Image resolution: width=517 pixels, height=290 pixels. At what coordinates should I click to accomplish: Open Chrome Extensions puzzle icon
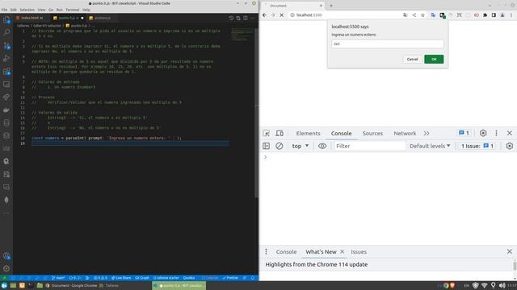[x=485, y=15]
